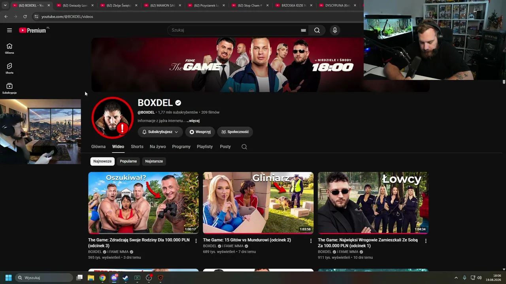
Task: Open the Windows Start menu
Action: point(8,278)
